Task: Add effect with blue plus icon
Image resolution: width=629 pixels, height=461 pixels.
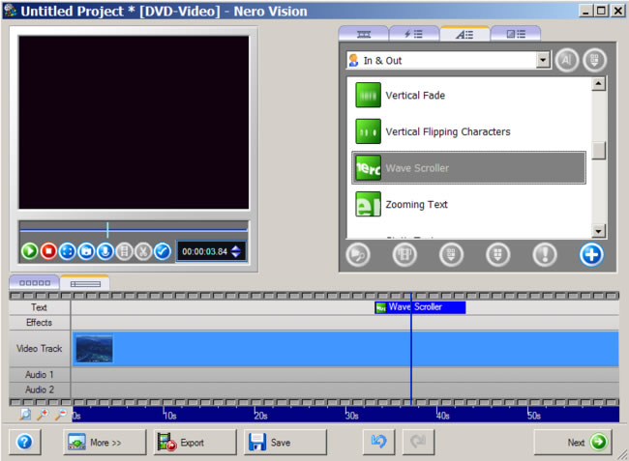Action: click(x=591, y=255)
